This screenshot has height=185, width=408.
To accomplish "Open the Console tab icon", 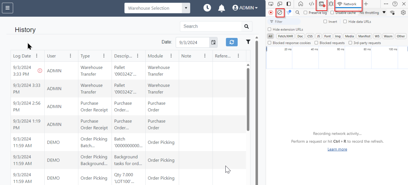I will [x=322, y=4].
